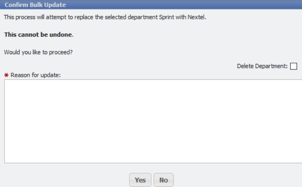Click the "Reason for update:" label

(36, 75)
